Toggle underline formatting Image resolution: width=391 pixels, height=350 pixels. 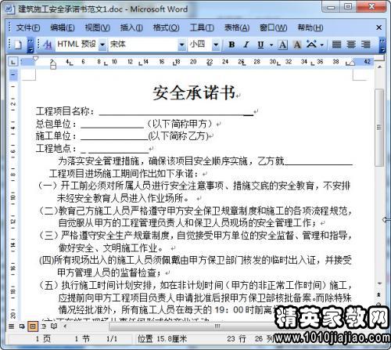pyautogui.click(x=260, y=45)
